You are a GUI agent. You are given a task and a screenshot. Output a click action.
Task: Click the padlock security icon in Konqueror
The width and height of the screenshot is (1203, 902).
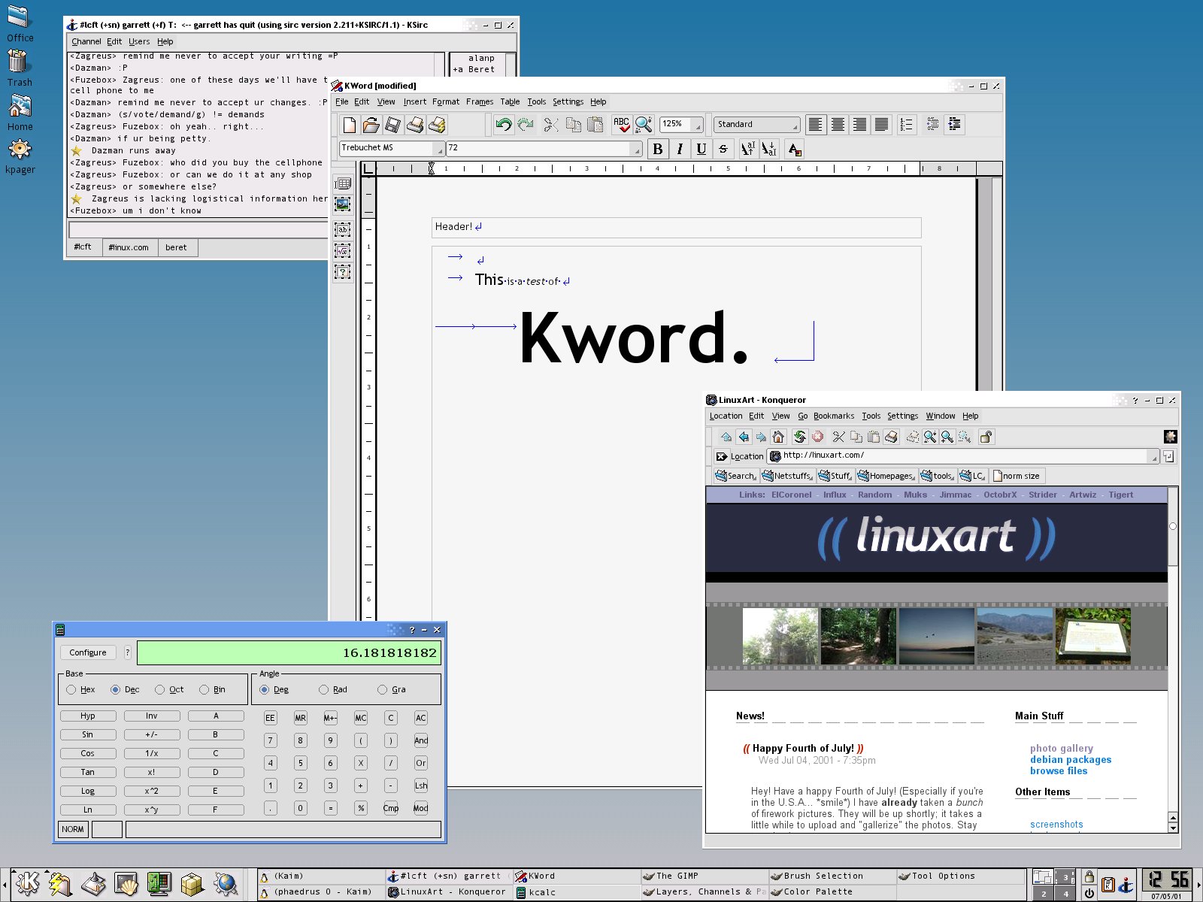tap(986, 437)
